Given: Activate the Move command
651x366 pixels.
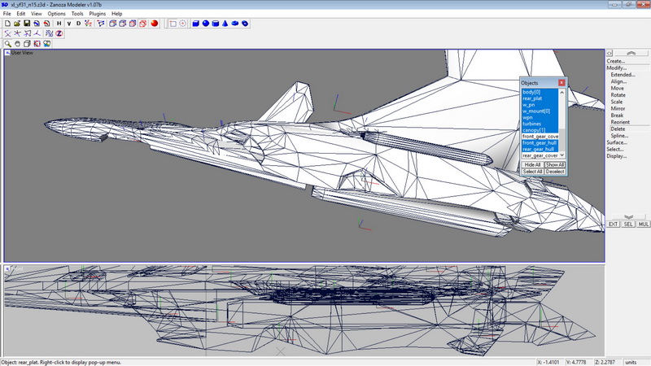Looking at the screenshot, I should (x=618, y=89).
